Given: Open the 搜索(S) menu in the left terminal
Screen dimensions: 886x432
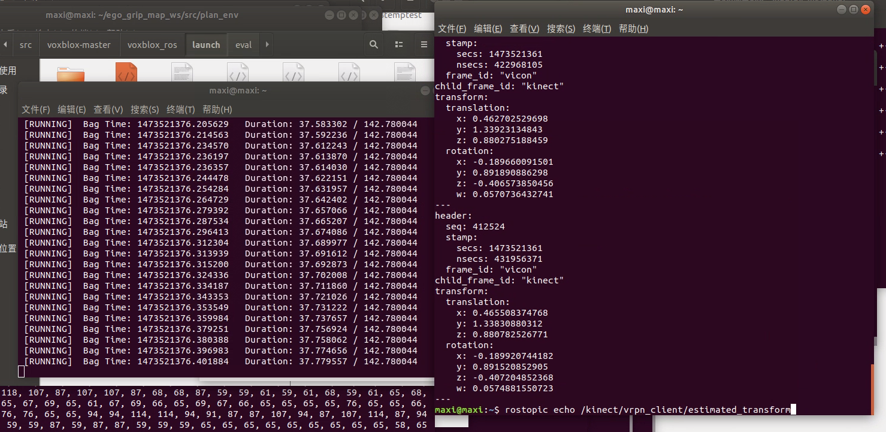Looking at the screenshot, I should click(144, 109).
